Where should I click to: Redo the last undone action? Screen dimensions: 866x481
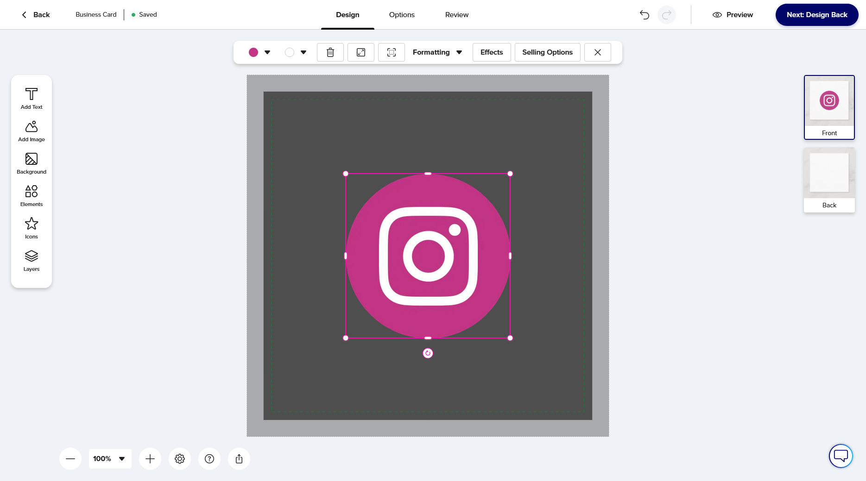[x=667, y=15]
